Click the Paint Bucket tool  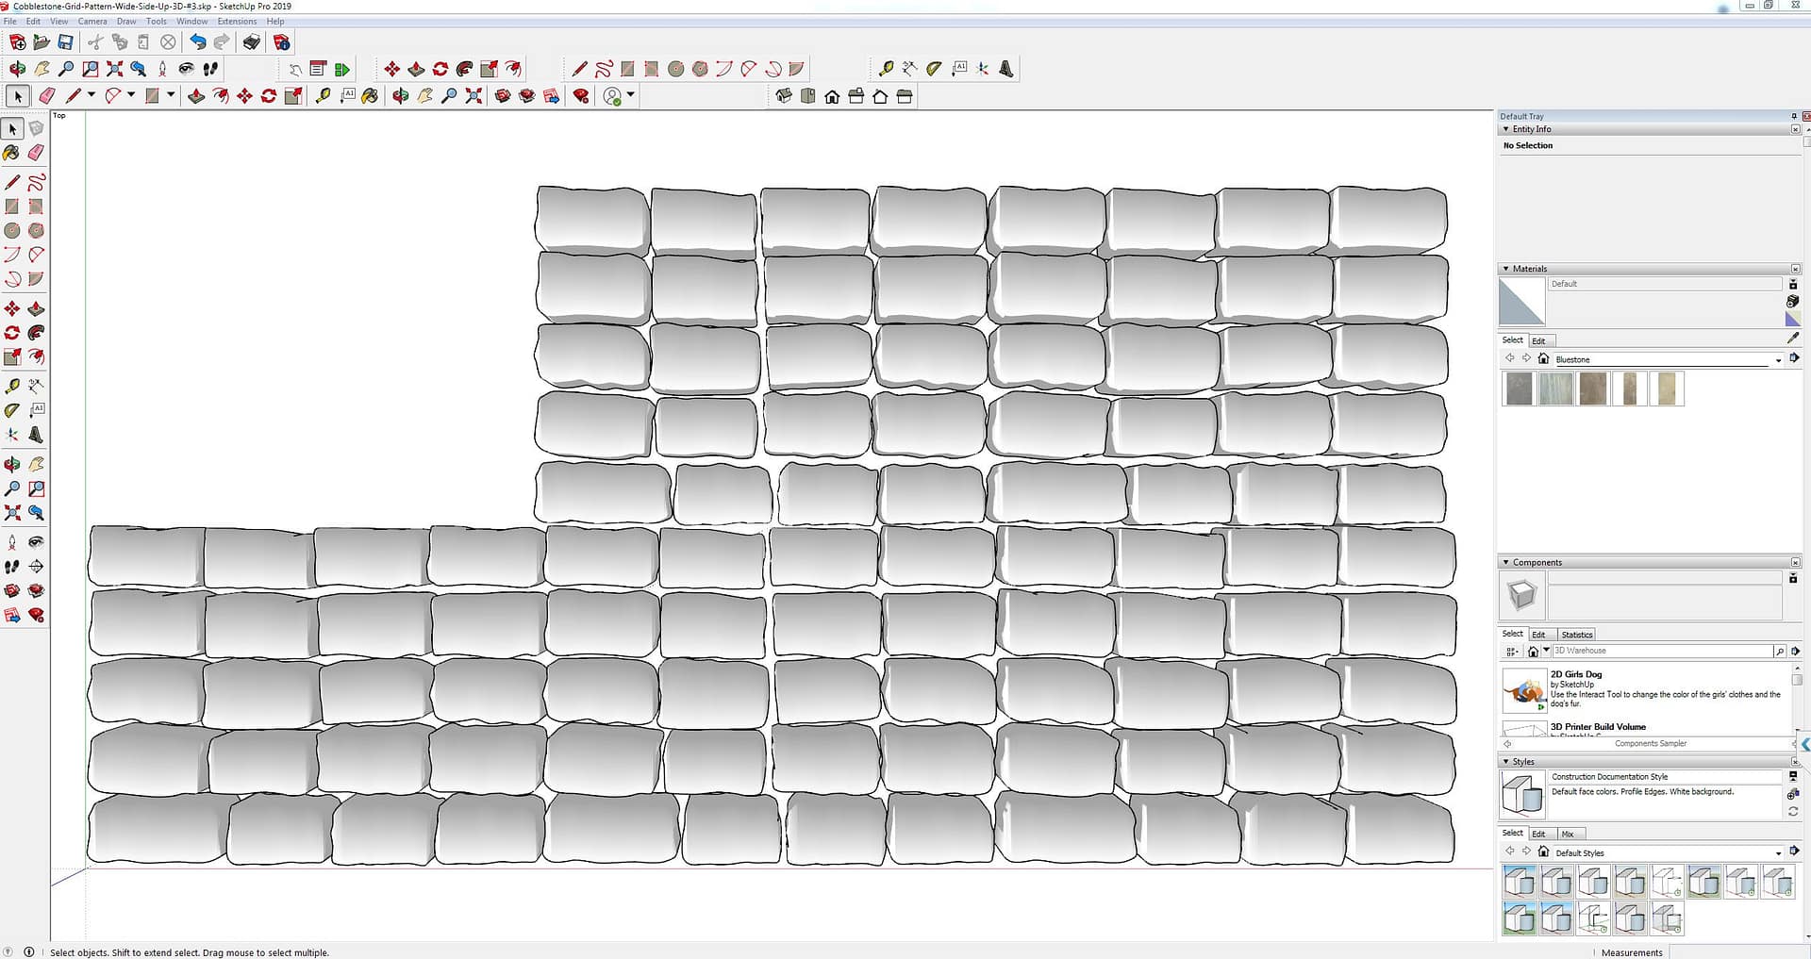click(x=11, y=153)
